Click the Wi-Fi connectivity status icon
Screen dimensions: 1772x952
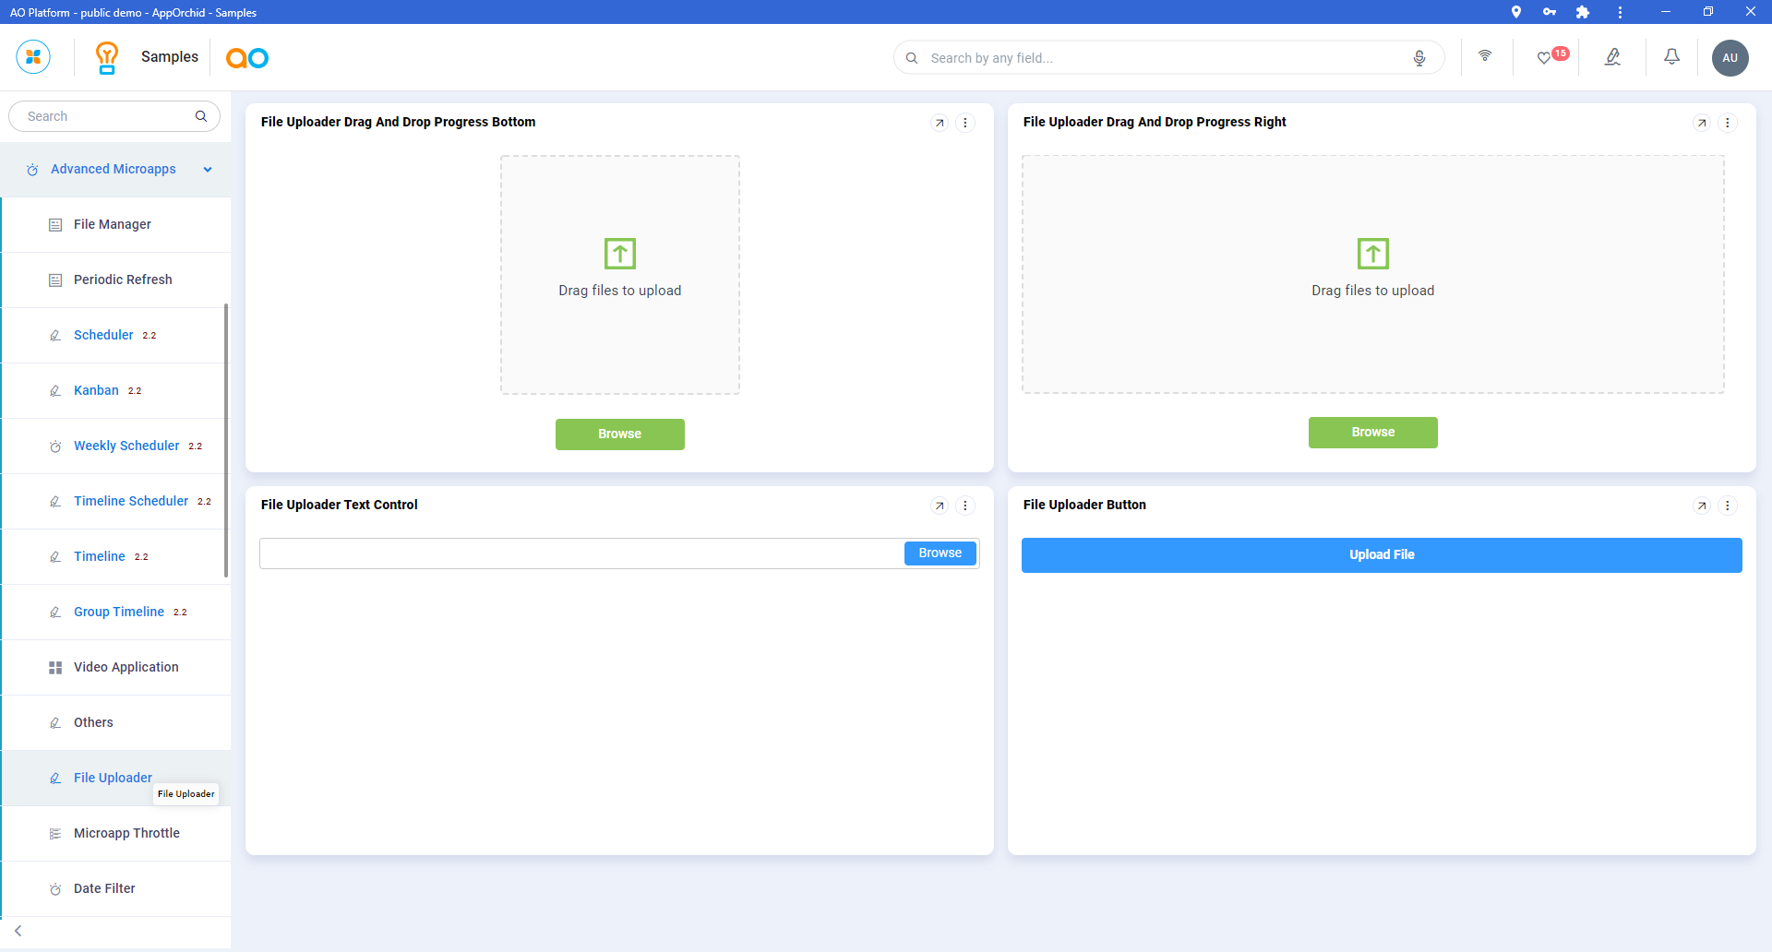(1485, 56)
